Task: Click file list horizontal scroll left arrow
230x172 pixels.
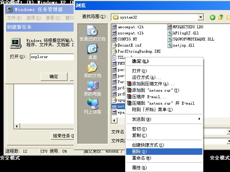Action: pos(114,121)
